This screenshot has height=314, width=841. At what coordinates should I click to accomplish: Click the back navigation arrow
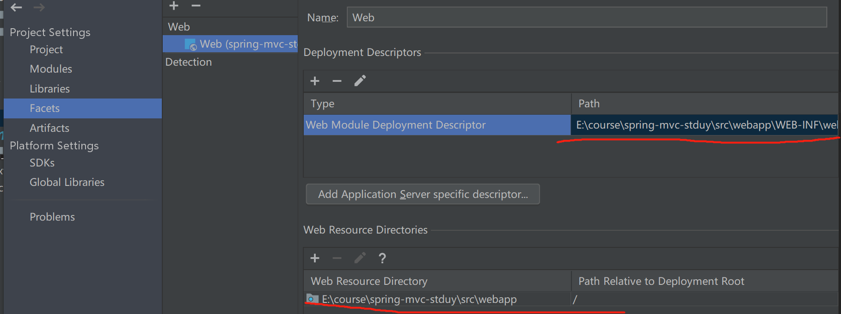pos(16,7)
